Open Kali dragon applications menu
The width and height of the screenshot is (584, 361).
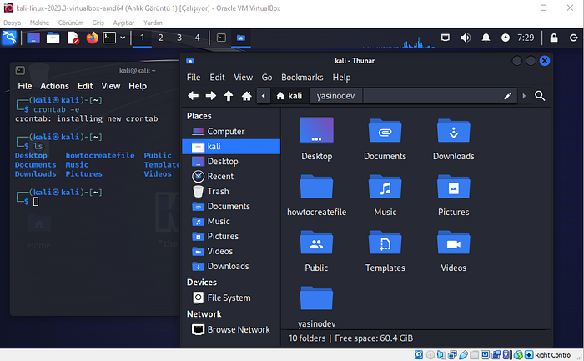tap(9, 38)
